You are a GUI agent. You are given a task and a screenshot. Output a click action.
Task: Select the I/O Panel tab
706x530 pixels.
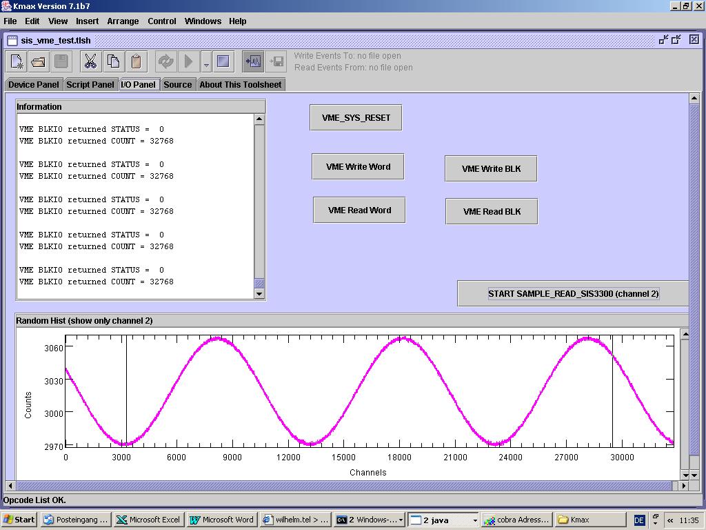pos(138,85)
